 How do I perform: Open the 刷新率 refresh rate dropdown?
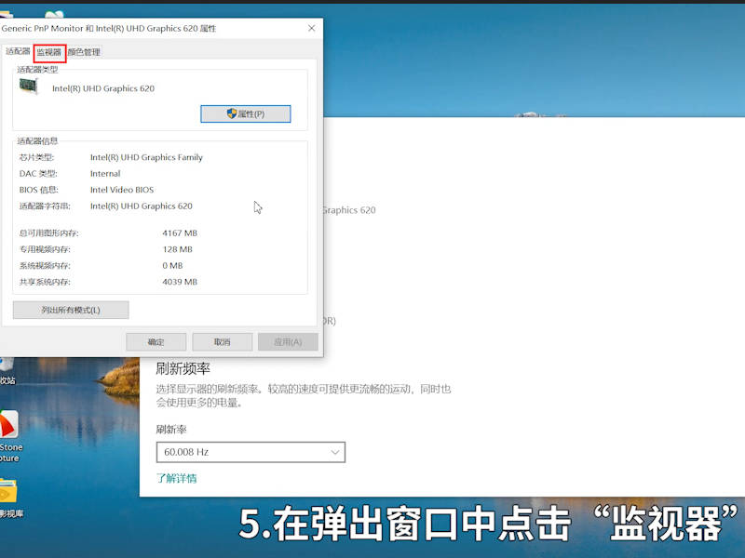(x=251, y=452)
